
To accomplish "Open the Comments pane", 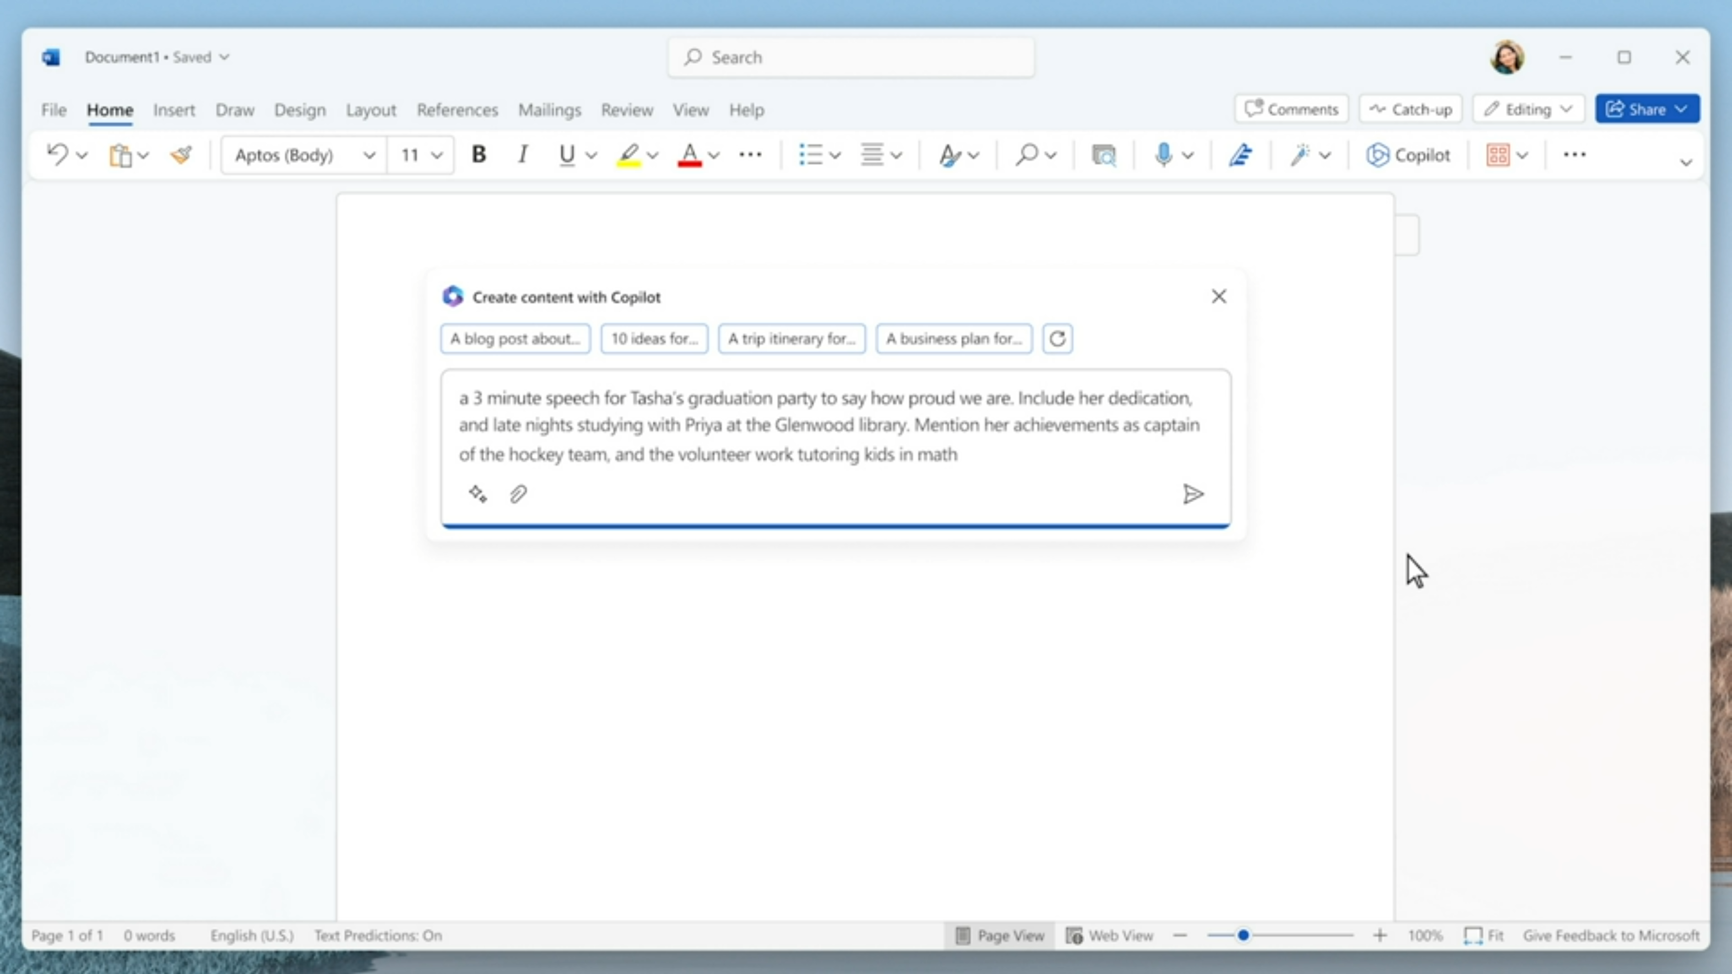I will pyautogui.click(x=1291, y=109).
